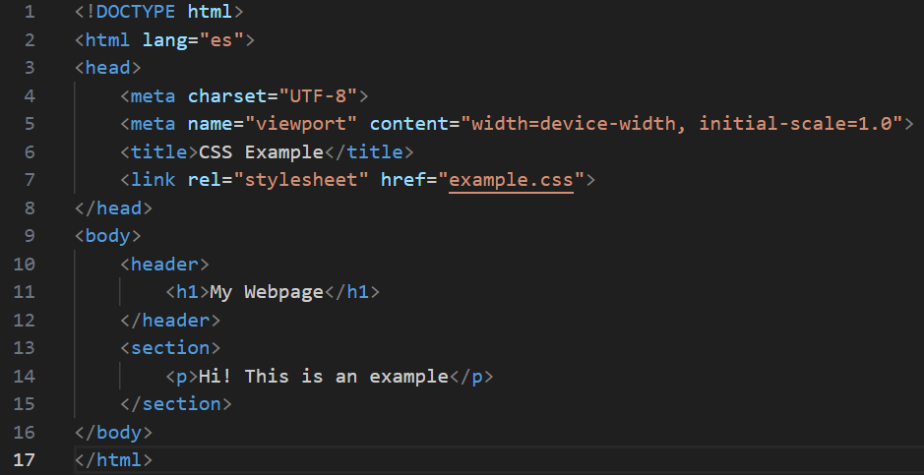Click the opening head tag
This screenshot has height=475, width=924.
click(x=108, y=68)
